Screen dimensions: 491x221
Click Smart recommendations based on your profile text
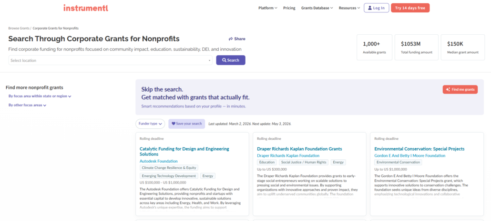tap(194, 106)
